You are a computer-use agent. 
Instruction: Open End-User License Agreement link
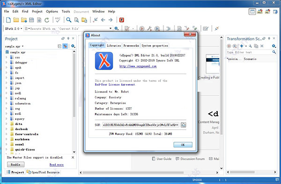[x=115, y=85]
